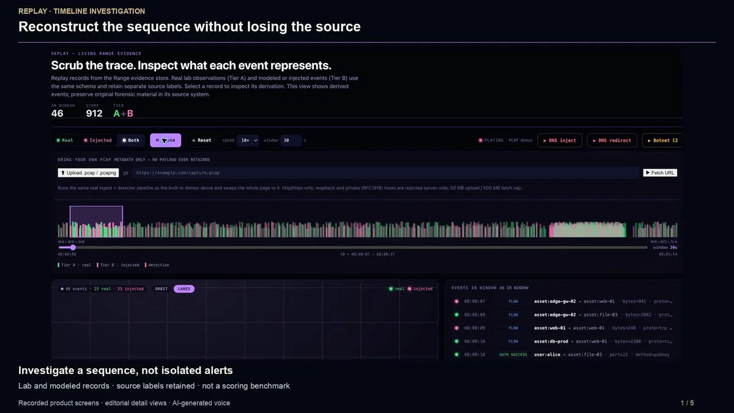Upload a .pcap / .pcapng file

(x=88, y=173)
